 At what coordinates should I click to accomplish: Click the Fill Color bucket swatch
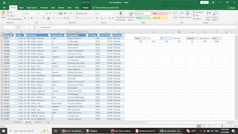[x=43, y=18]
